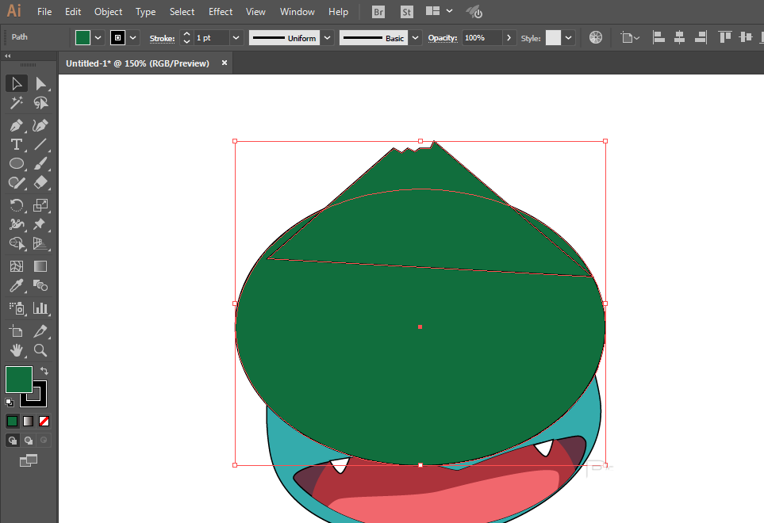
Task: Pick the Lasso tool
Action: tap(40, 103)
